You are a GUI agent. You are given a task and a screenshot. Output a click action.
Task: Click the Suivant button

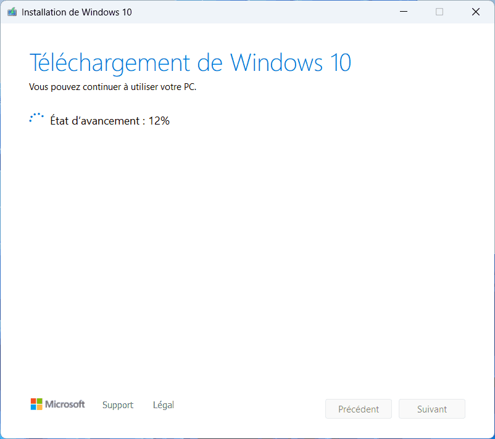432,409
